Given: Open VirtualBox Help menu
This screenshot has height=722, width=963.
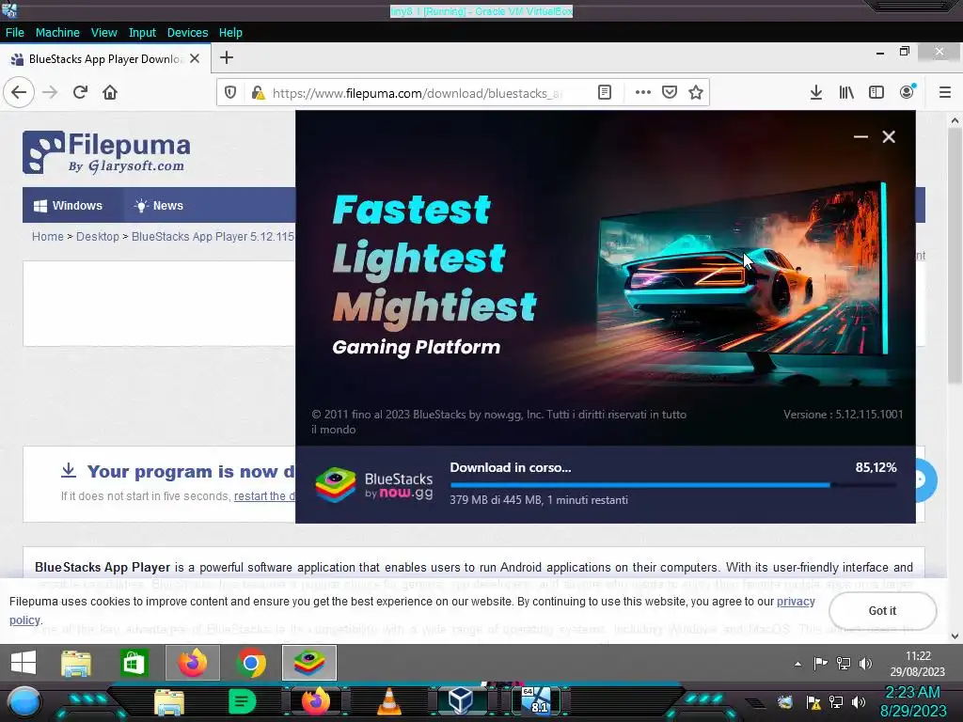Looking at the screenshot, I should point(230,33).
